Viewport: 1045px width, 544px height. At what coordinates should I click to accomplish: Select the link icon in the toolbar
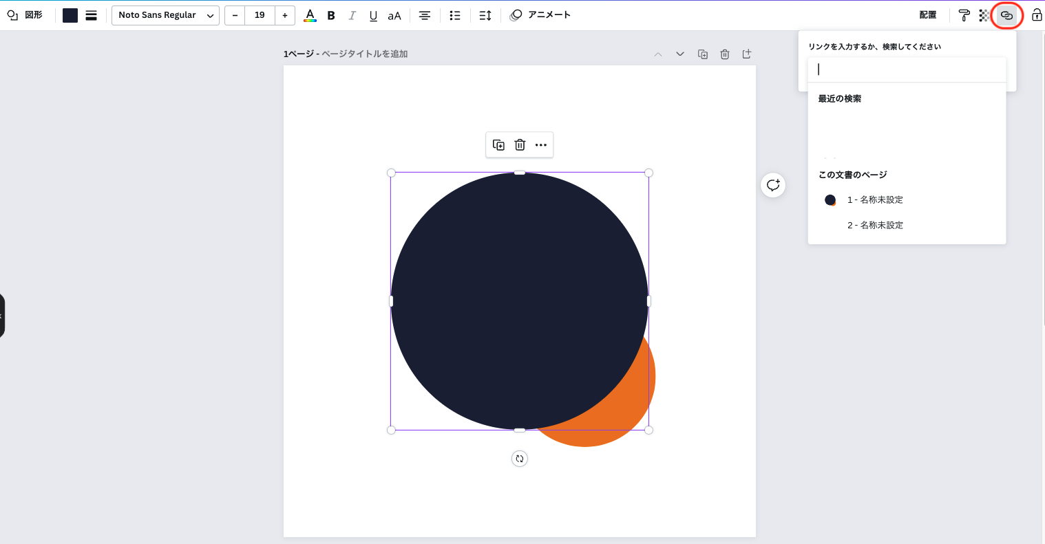[1007, 14]
